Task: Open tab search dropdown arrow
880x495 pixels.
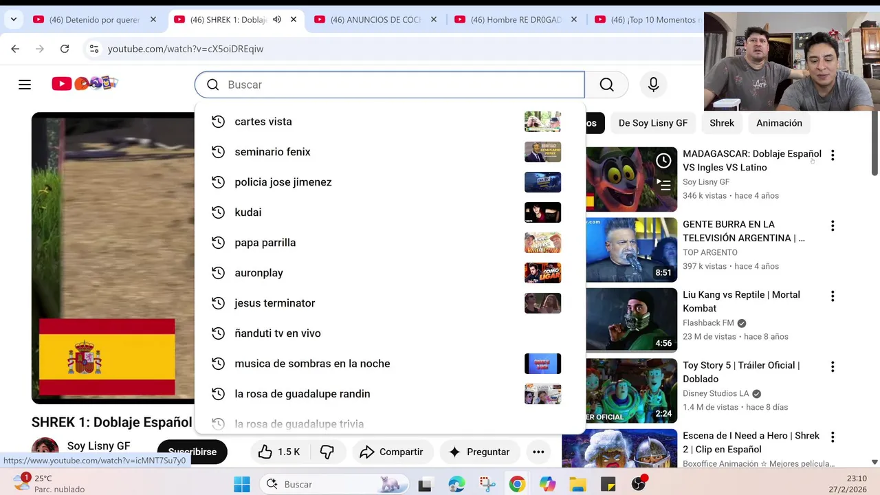Action: (13, 19)
